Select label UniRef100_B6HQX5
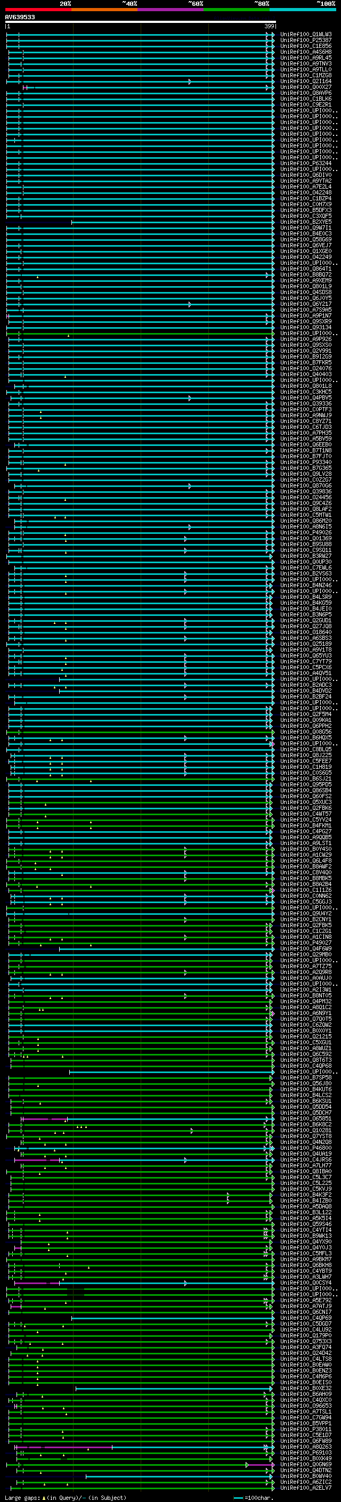 tap(306, 737)
